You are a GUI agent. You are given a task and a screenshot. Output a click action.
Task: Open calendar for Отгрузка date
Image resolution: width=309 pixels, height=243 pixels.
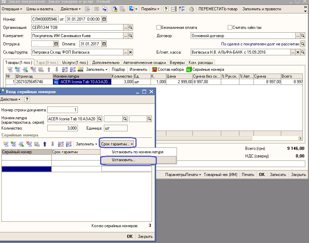point(56,44)
